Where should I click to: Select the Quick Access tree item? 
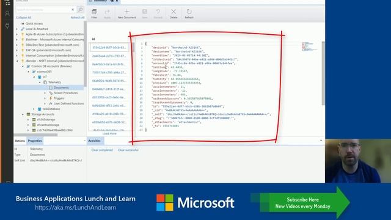tap(34, 23)
